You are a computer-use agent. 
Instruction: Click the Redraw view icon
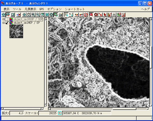tap(3, 15)
